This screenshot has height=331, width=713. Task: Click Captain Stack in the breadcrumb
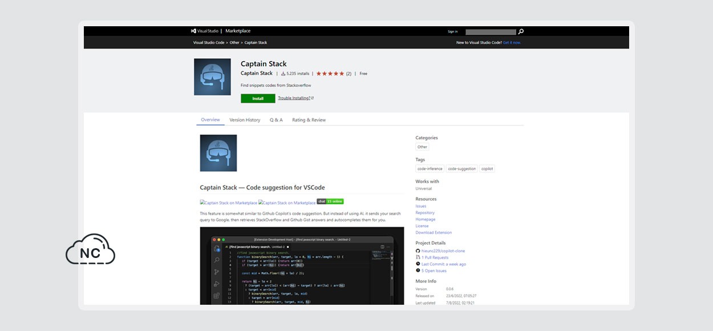pyautogui.click(x=256, y=43)
